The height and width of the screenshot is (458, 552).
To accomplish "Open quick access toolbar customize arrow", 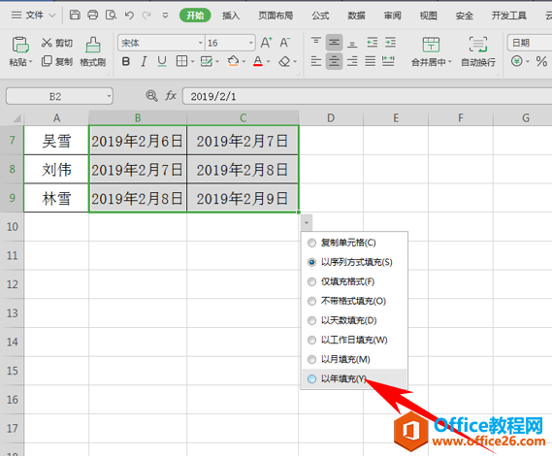I will pyautogui.click(x=165, y=16).
